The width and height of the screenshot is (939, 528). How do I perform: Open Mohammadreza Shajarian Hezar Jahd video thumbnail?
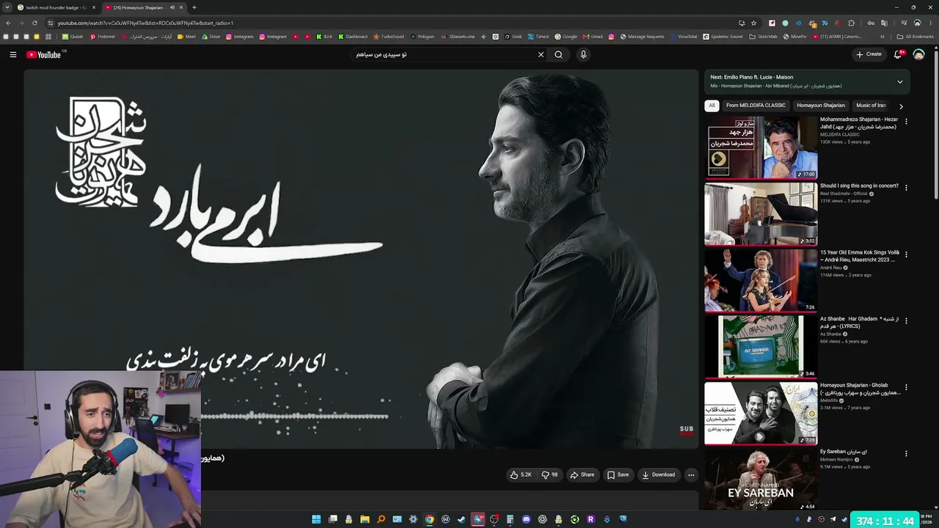761,147
